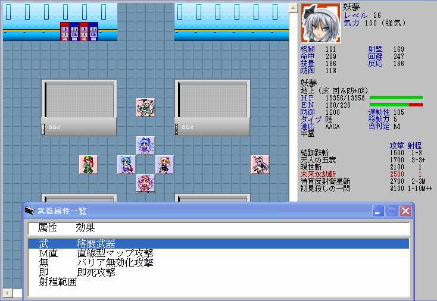437x301 pixels.
Task: Minimize the 武器属性一覧 window
Action: 378,211
